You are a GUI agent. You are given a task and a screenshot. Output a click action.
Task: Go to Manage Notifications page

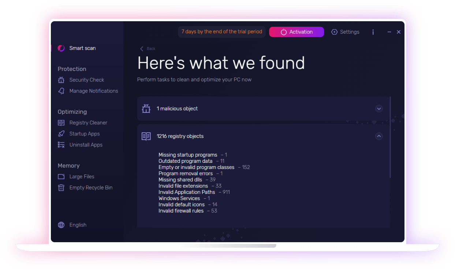pyautogui.click(x=94, y=91)
